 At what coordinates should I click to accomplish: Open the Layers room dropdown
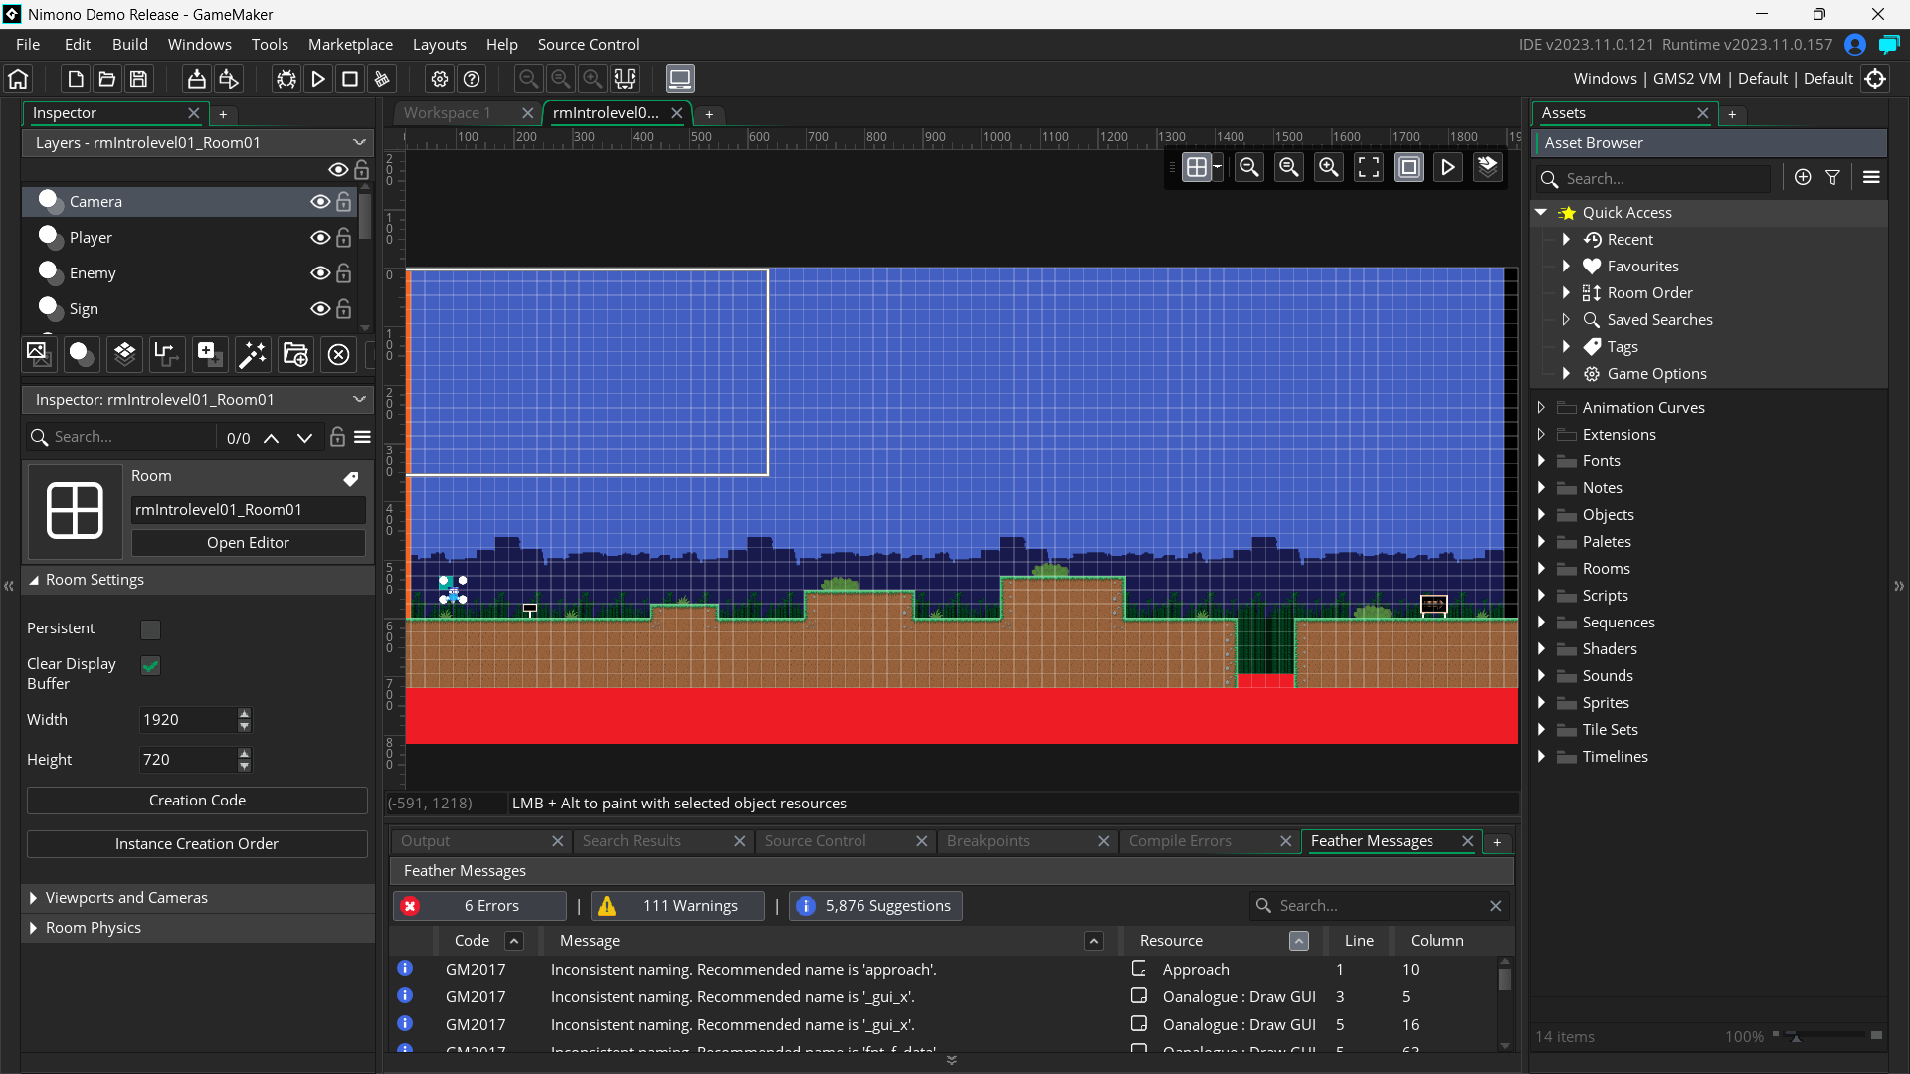pyautogui.click(x=359, y=143)
